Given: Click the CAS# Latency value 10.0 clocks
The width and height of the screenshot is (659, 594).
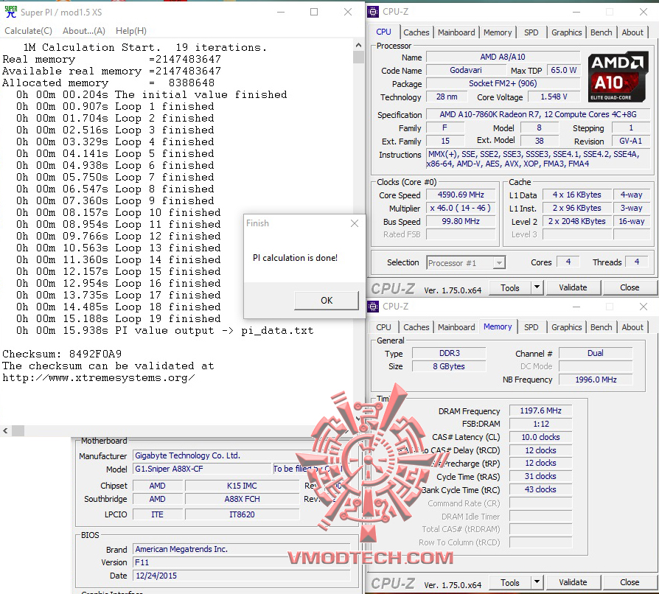Looking at the screenshot, I should point(540,437).
